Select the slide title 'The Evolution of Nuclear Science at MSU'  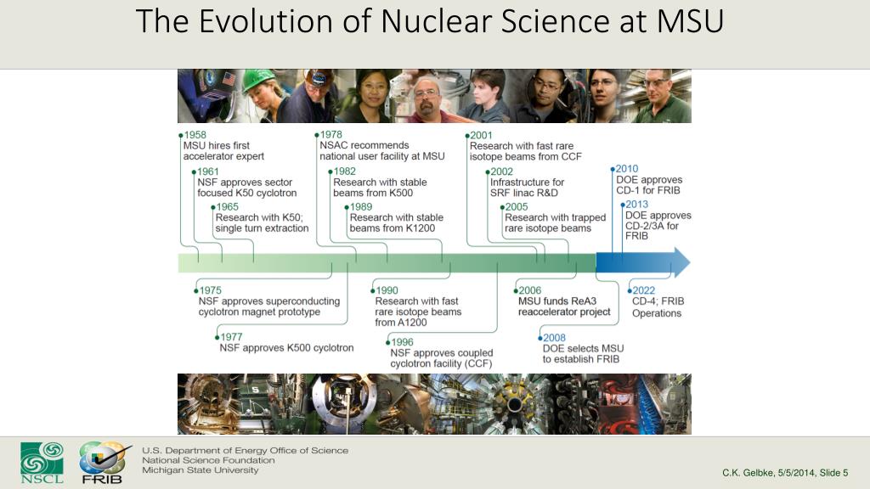point(429,21)
